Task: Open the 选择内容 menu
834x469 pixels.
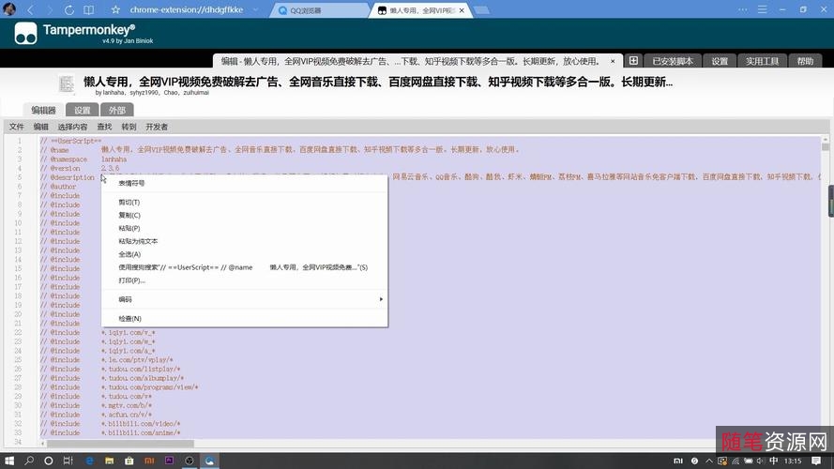Action: coord(72,127)
